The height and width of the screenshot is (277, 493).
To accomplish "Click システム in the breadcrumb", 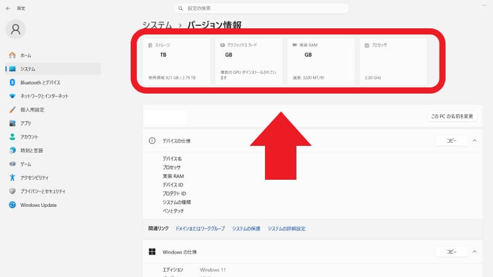I will [157, 25].
